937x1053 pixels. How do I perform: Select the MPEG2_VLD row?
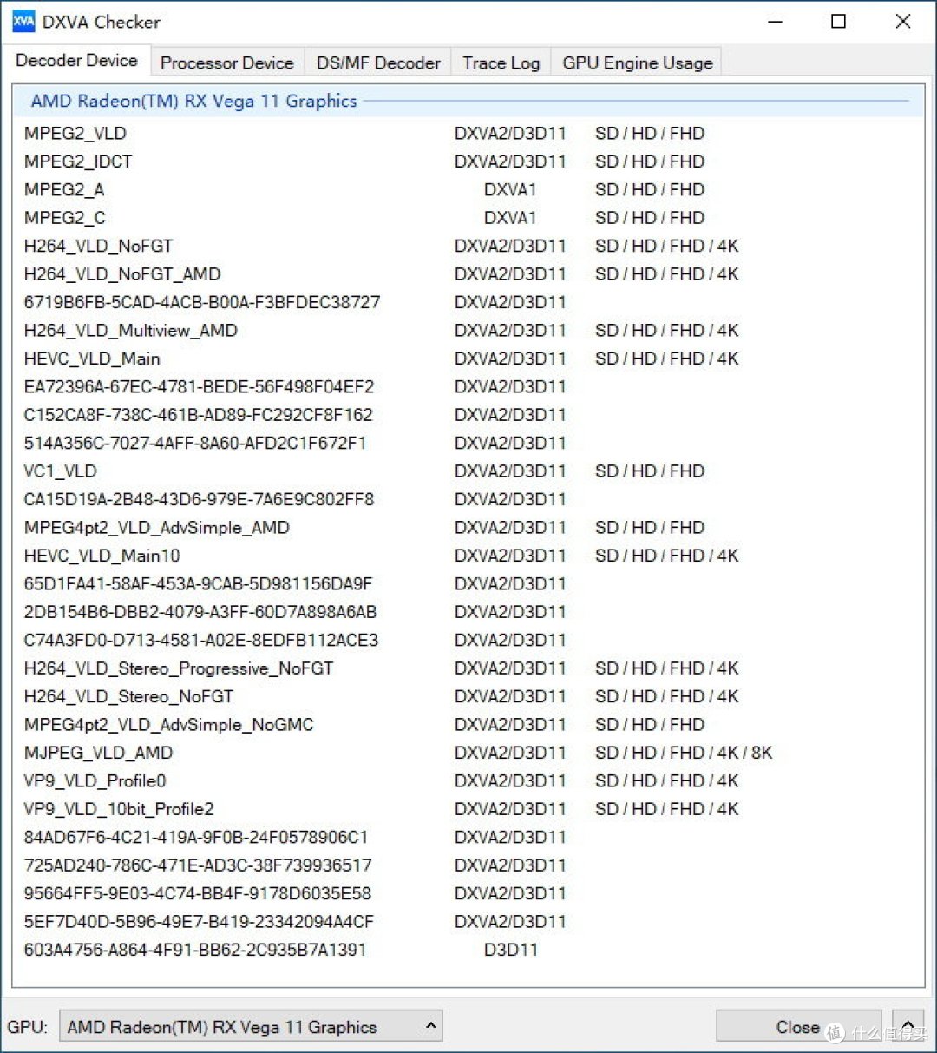pyautogui.click(x=468, y=134)
